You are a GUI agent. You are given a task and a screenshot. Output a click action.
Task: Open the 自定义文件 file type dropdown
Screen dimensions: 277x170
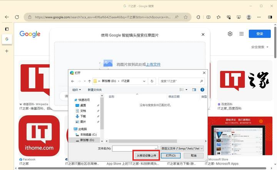point(182,149)
